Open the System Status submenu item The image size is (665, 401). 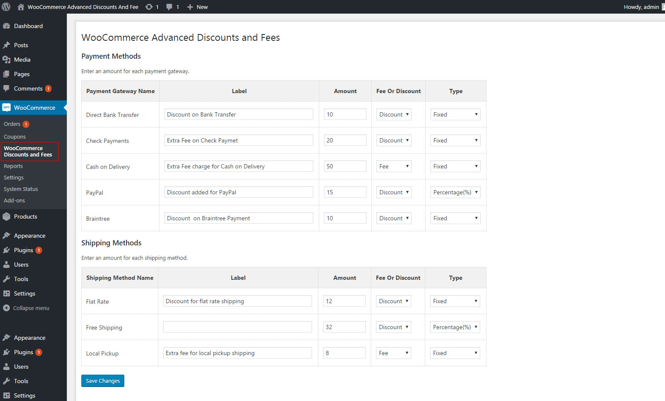[21, 189]
